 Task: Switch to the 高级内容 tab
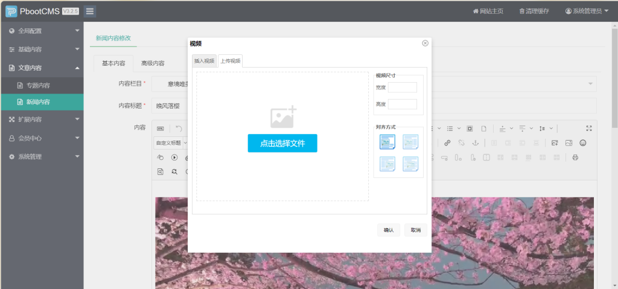click(153, 63)
